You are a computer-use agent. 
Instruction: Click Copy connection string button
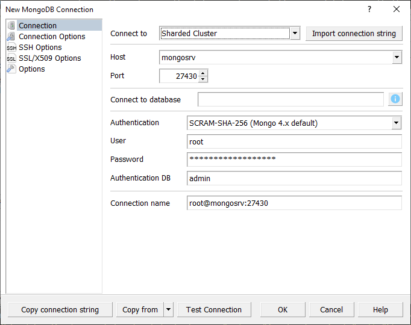(60, 310)
